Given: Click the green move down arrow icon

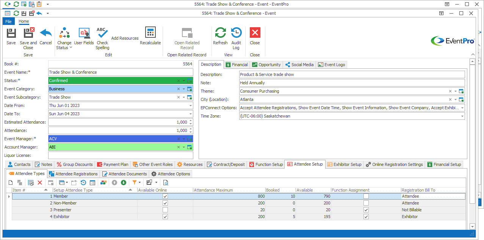Looking at the screenshot, I should point(124,183).
